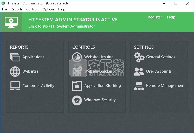Image resolution: width=194 pixels, height=133 pixels.
Task: Open Website Limiting label
Action: (x=99, y=57)
